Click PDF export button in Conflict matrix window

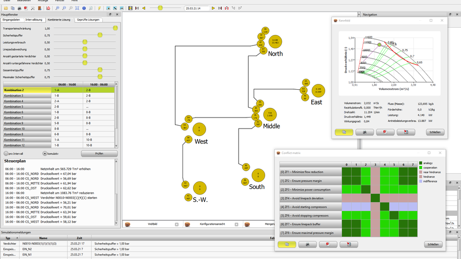tap(328, 244)
